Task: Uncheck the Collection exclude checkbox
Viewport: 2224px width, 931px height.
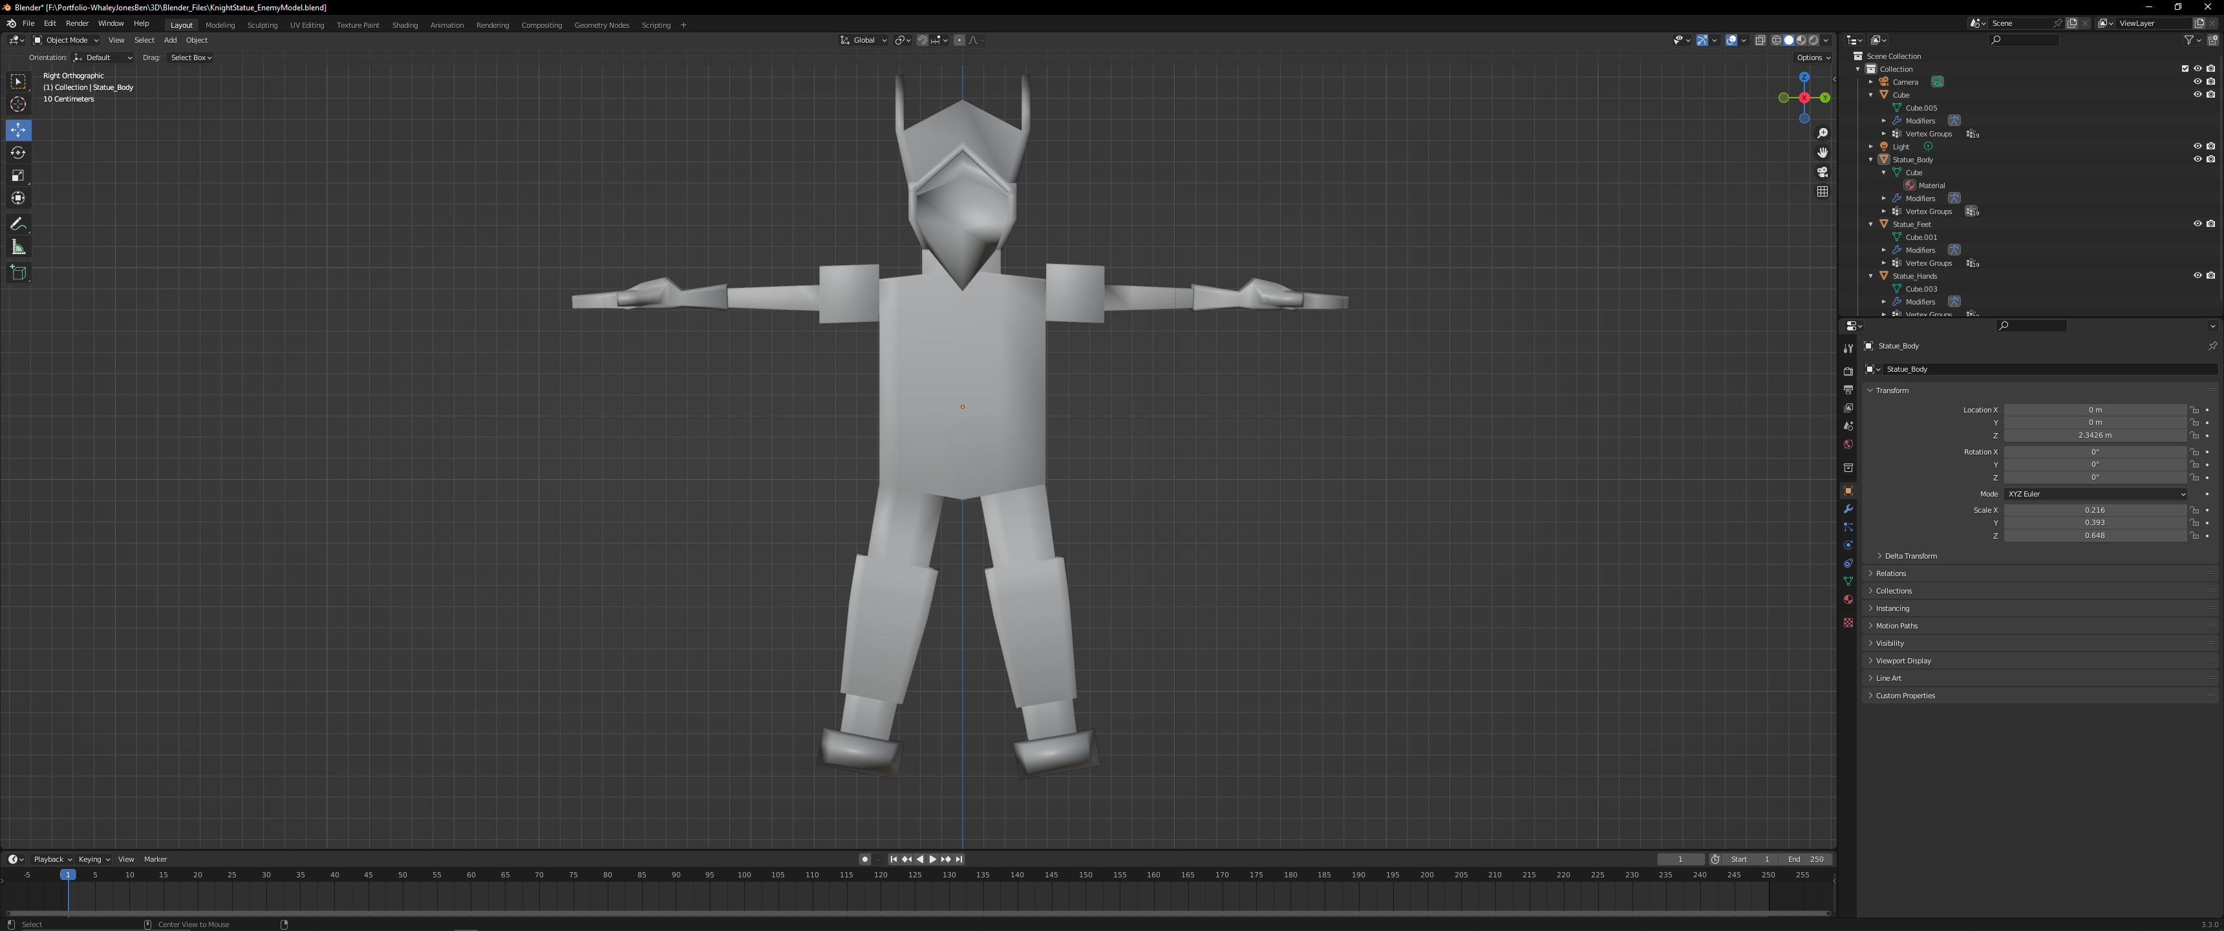Action: [x=2185, y=69]
